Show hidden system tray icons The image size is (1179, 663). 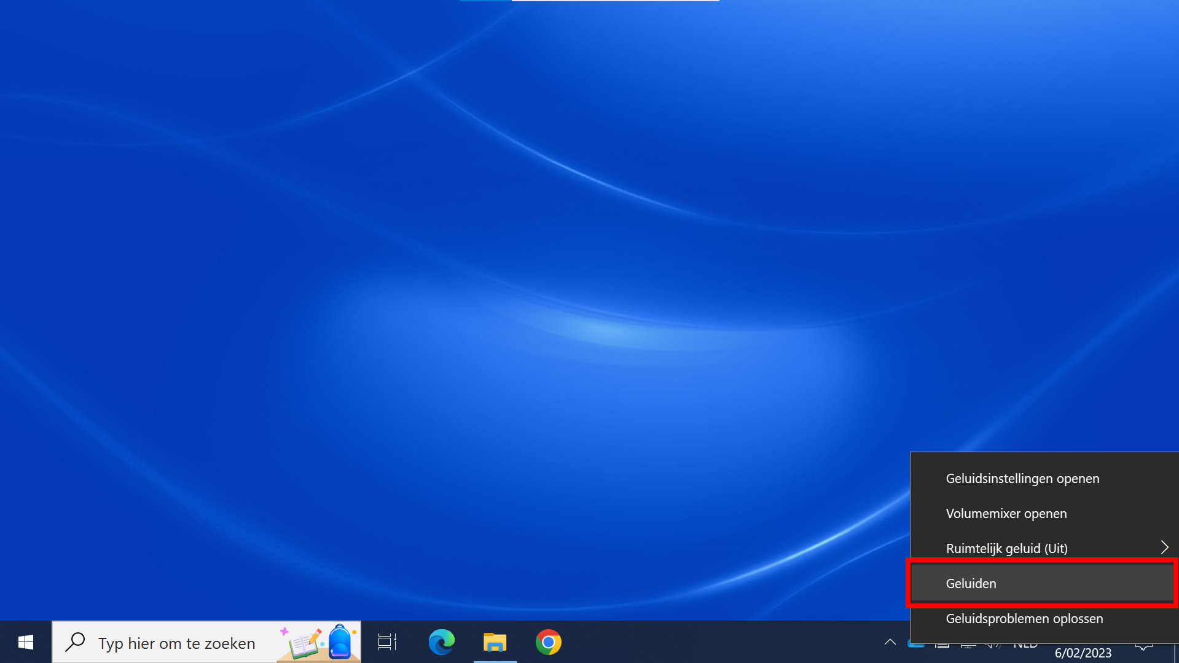pyautogui.click(x=890, y=643)
